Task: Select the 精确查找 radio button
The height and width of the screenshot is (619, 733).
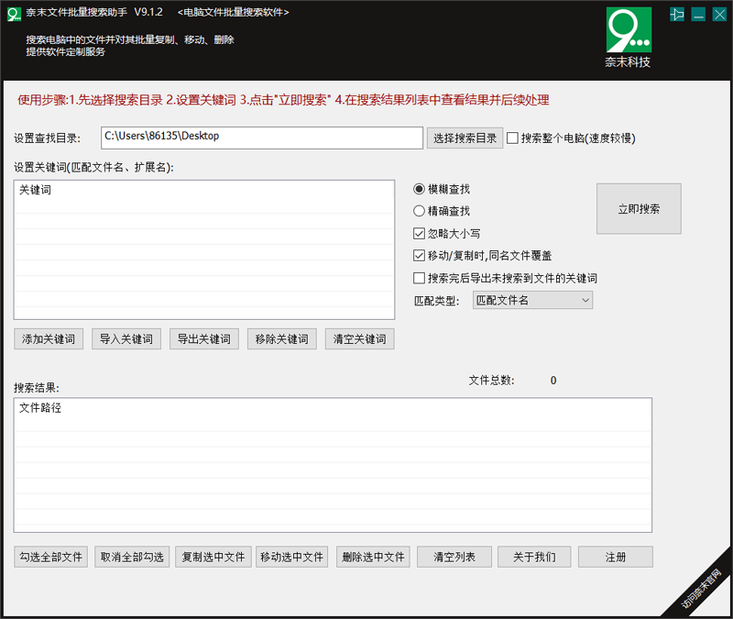Action: 420,211
